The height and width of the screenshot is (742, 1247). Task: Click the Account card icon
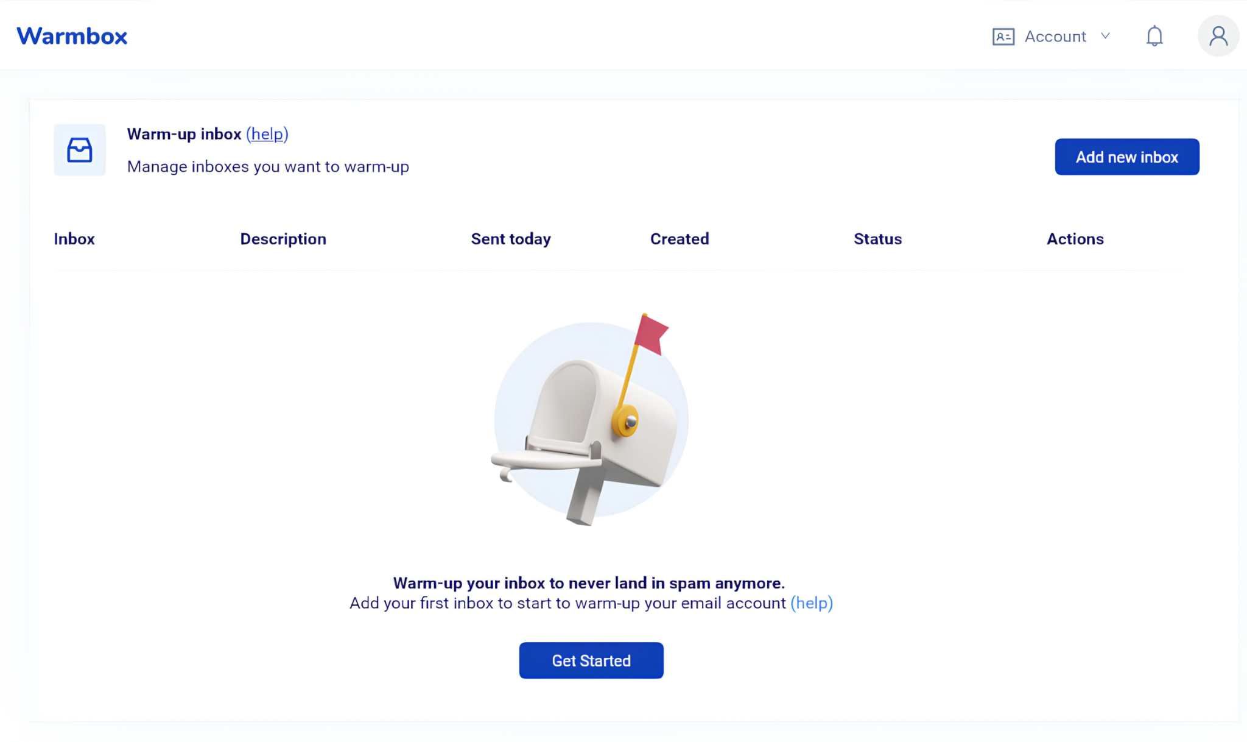1003,37
